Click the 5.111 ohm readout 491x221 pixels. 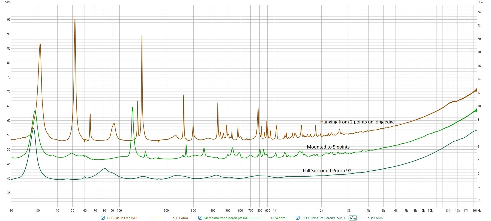[x=180, y=218]
